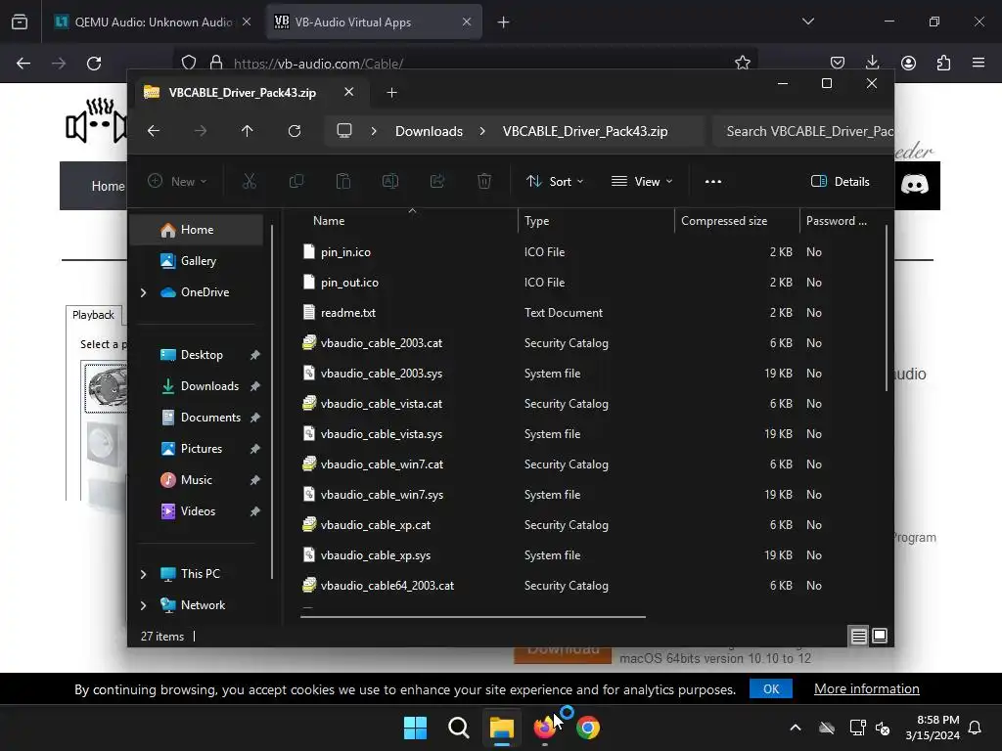1002x751 pixels.
Task: Add a new File Explorer tab
Action: point(391,93)
